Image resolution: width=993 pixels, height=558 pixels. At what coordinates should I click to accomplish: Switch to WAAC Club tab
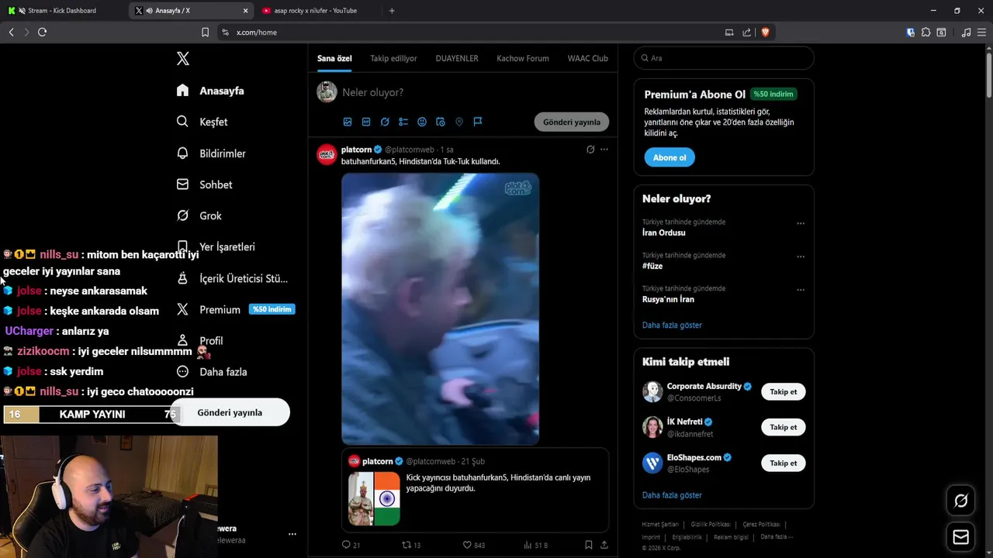pyautogui.click(x=587, y=58)
